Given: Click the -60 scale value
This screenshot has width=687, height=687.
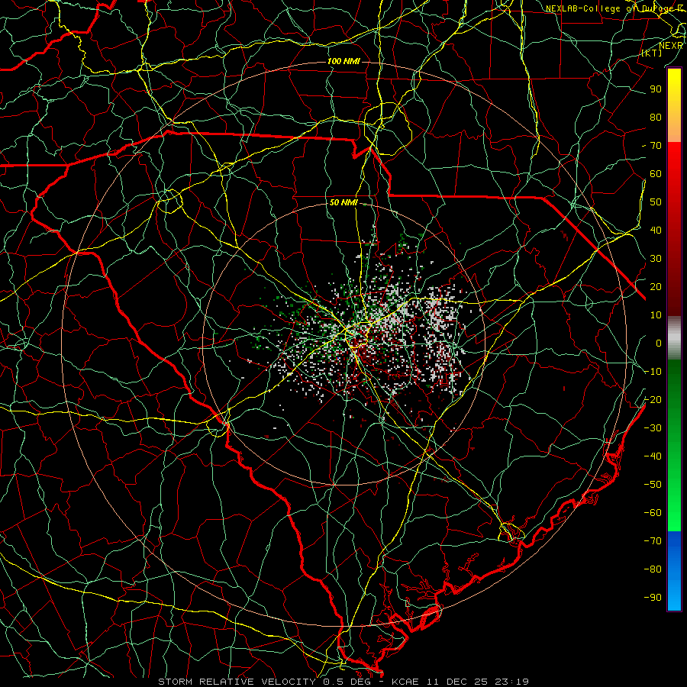Looking at the screenshot, I should (x=653, y=513).
